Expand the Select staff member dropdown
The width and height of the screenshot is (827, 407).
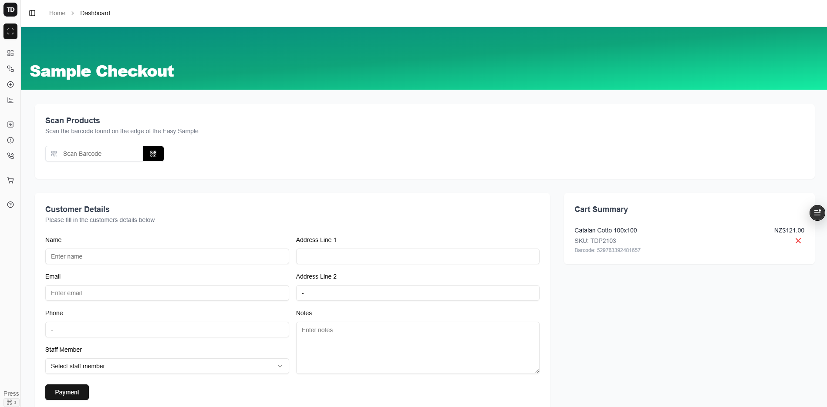click(x=167, y=366)
